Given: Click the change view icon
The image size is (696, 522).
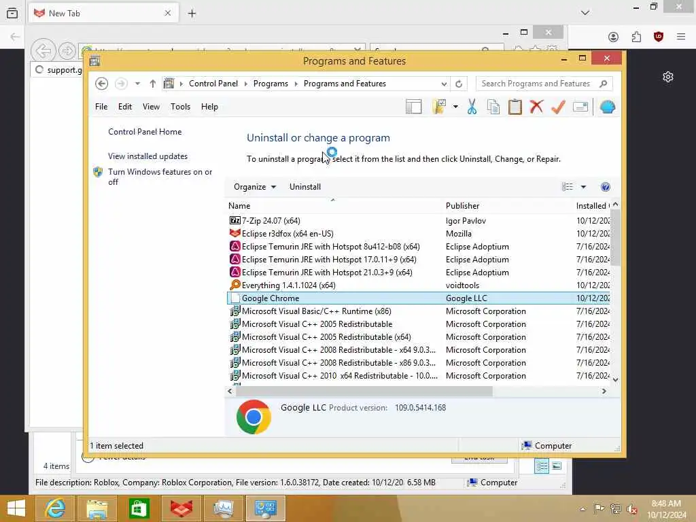Looking at the screenshot, I should pyautogui.click(x=568, y=187).
